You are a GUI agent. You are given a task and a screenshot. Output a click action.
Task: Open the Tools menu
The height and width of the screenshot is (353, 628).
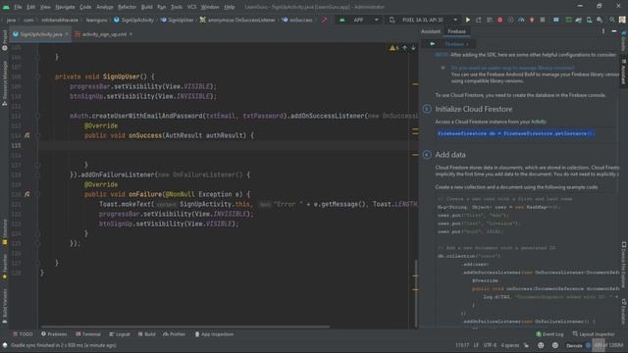pos(177,7)
